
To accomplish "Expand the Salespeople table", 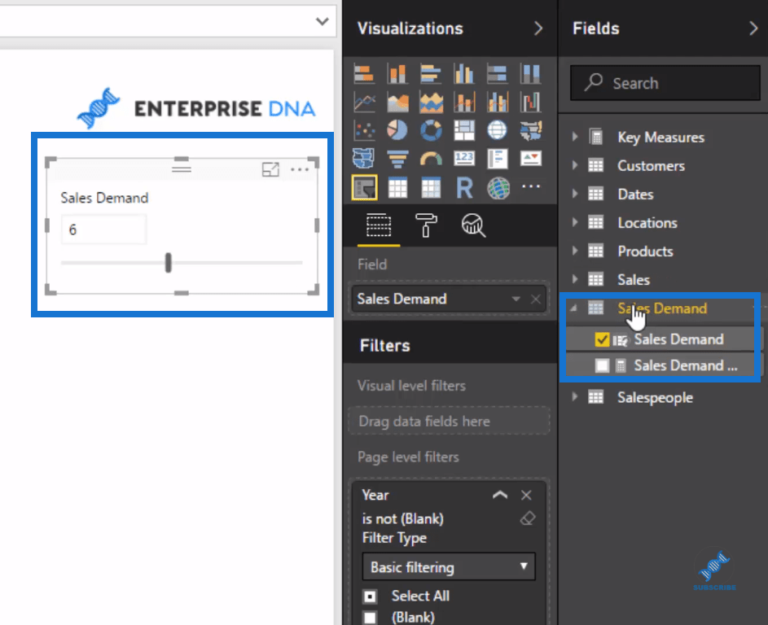I will coord(575,397).
